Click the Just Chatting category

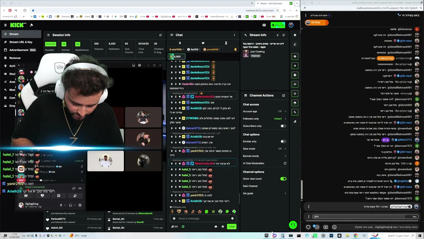coord(257,52)
